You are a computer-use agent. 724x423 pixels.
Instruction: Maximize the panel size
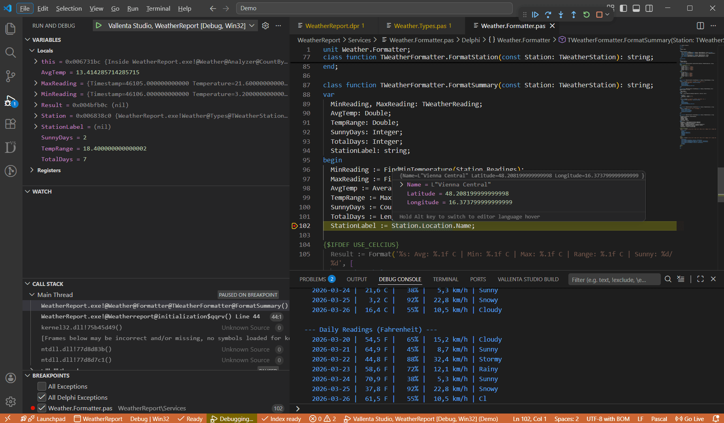click(700, 279)
